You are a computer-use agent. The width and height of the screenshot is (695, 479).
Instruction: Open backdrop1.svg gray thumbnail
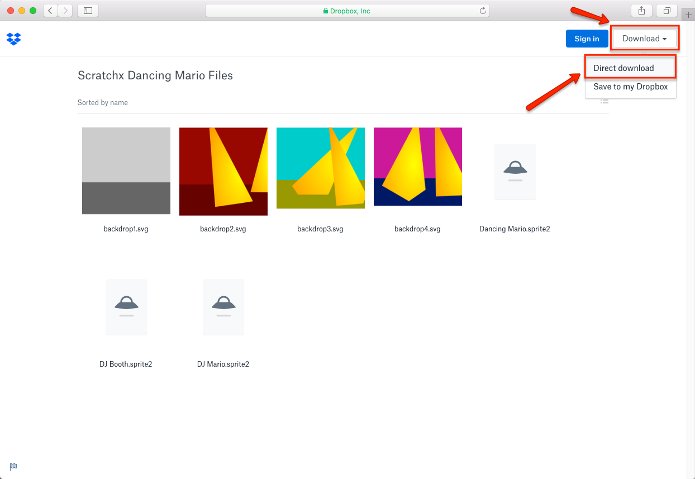[126, 171]
